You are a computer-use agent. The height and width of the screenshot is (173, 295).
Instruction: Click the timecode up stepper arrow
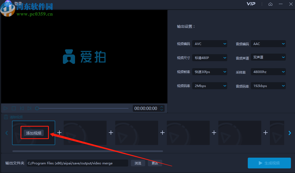(x=161, y=107)
